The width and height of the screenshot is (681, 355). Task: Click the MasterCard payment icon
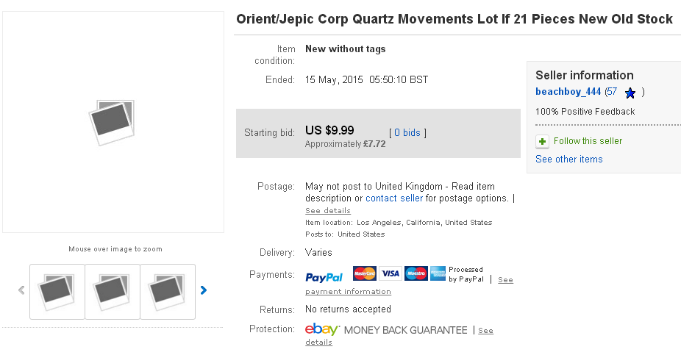click(365, 273)
